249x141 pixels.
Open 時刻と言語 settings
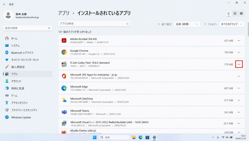point(28,88)
